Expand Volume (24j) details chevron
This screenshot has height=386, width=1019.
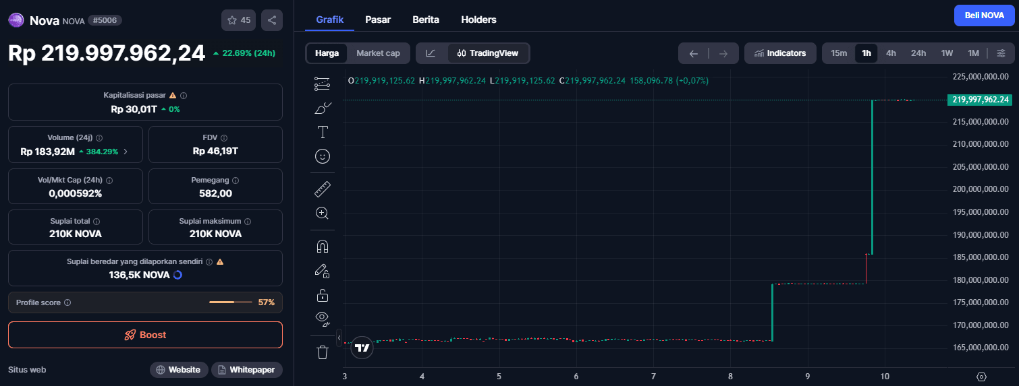pos(126,152)
